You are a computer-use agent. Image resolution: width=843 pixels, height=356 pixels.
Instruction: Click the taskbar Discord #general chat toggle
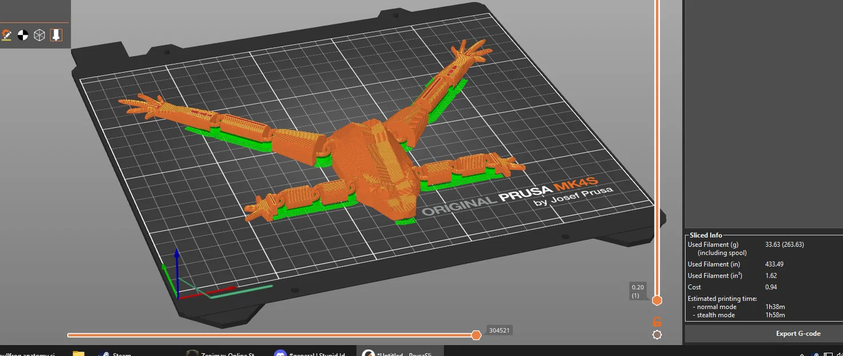click(311, 353)
